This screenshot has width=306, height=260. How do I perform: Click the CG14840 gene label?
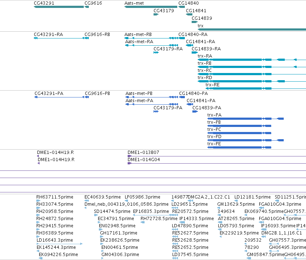tap(188, 3)
